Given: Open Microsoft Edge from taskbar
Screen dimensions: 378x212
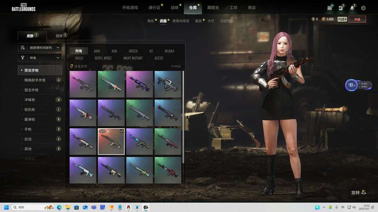Looking at the screenshot, I should (59, 207).
